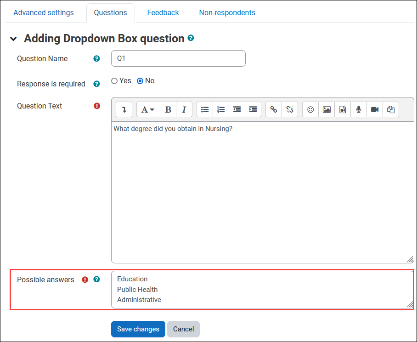The height and width of the screenshot is (342, 417).
Task: Insert an ordered numbered list
Action: pos(221,109)
